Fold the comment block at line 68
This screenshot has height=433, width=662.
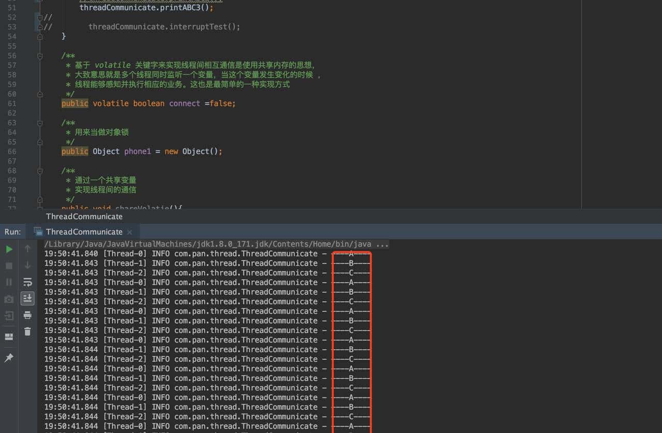40,171
